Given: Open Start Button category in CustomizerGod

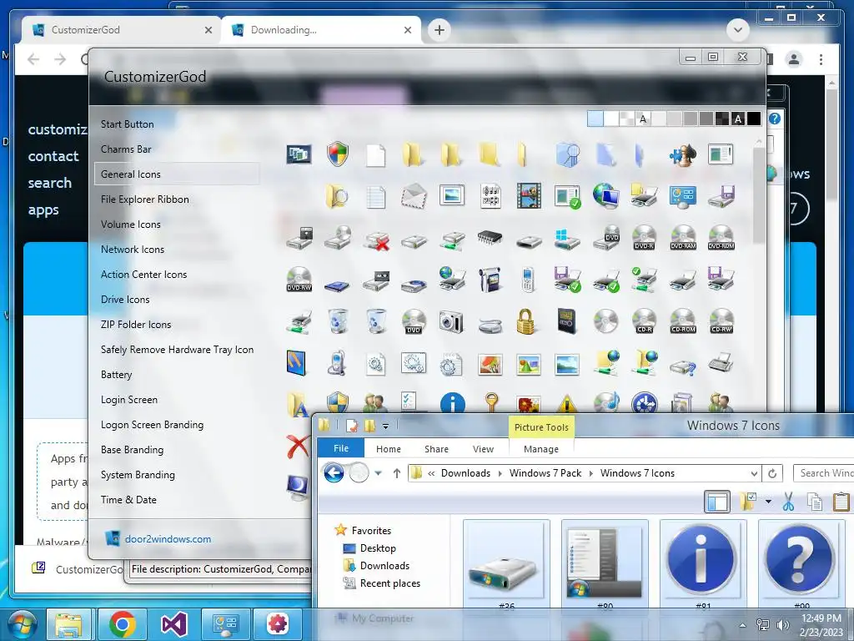Looking at the screenshot, I should pos(127,124).
